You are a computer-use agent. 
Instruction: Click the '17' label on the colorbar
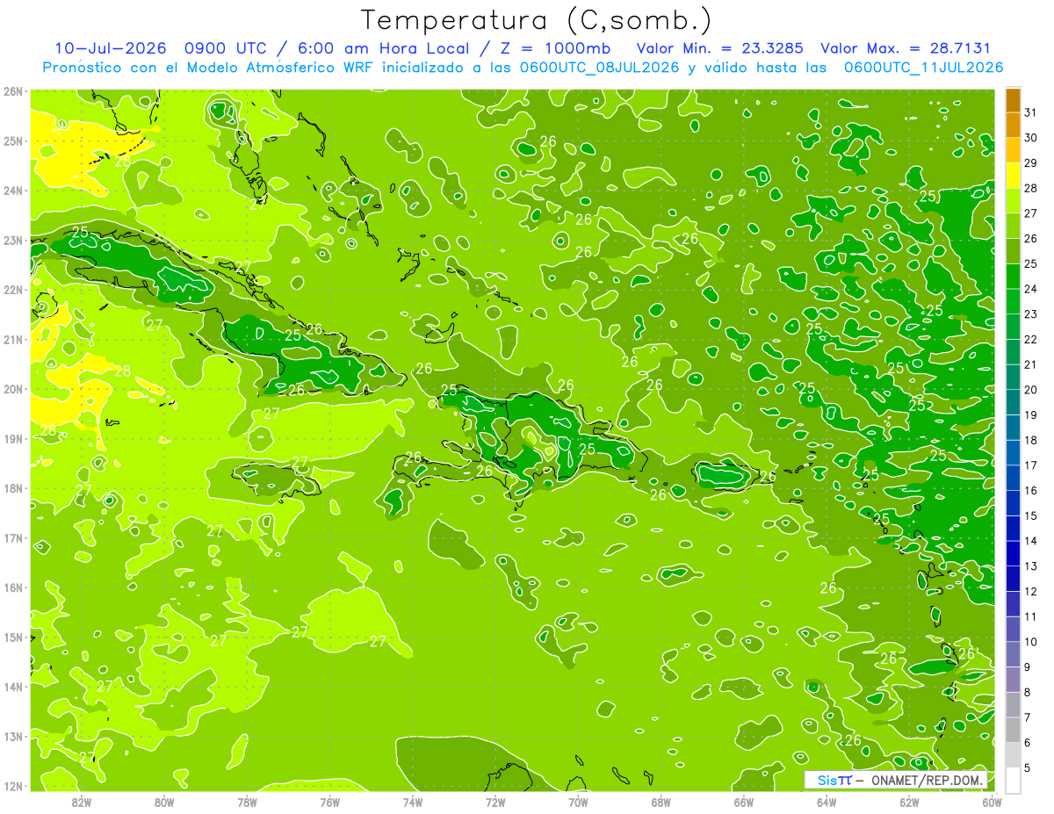tap(1030, 465)
